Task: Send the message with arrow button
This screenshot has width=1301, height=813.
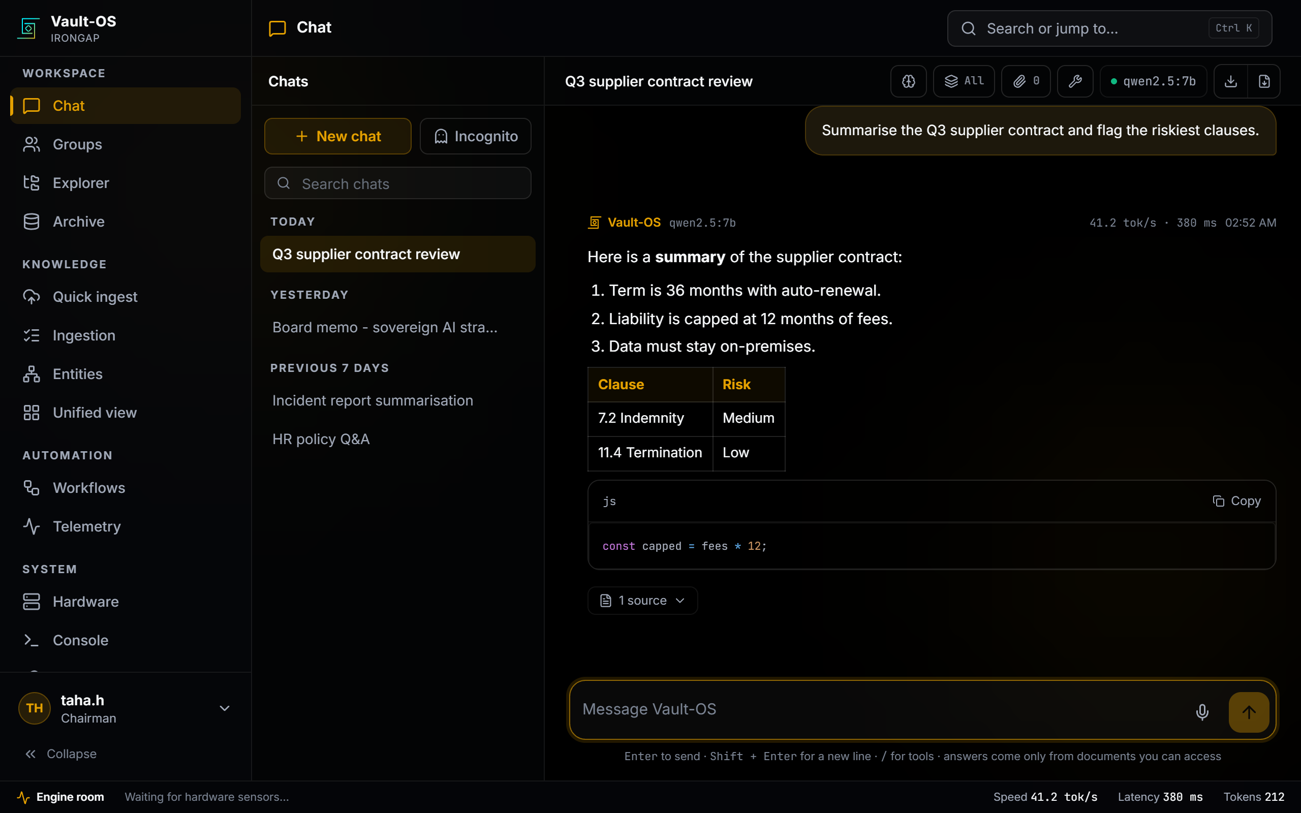Action: point(1249,712)
